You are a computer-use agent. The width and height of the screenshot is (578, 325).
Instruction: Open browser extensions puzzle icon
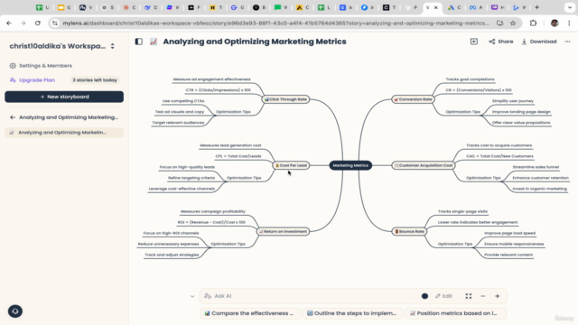tap(533, 23)
